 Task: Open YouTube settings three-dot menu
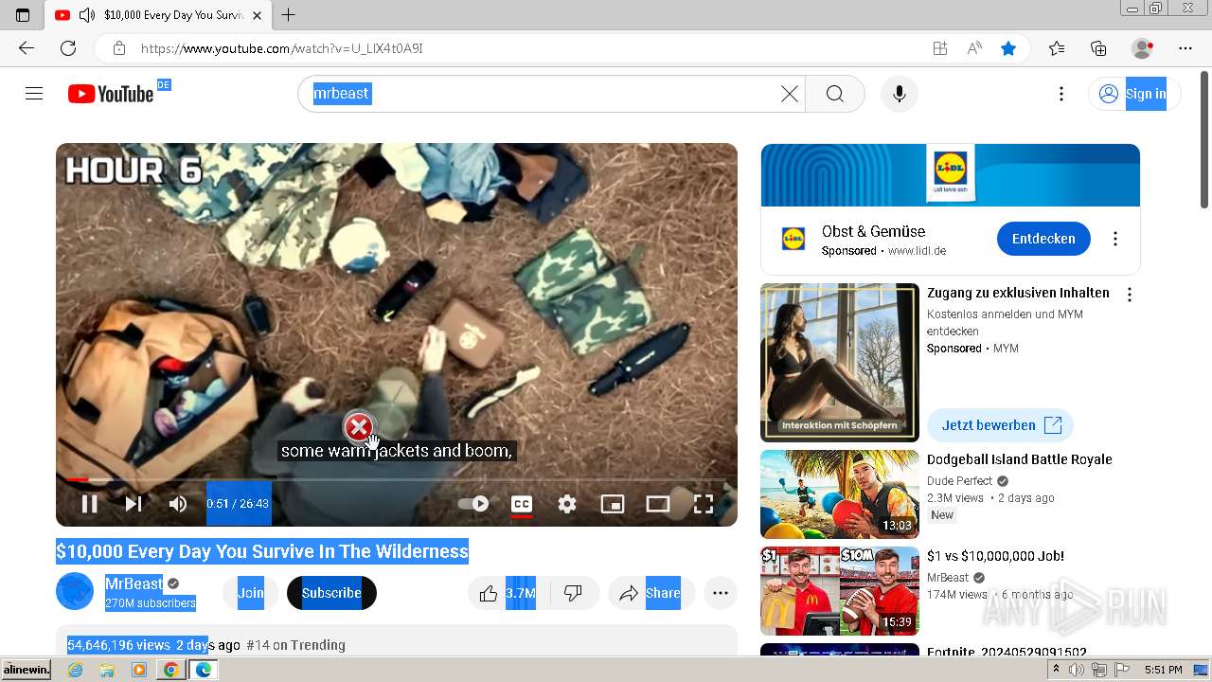click(1061, 94)
